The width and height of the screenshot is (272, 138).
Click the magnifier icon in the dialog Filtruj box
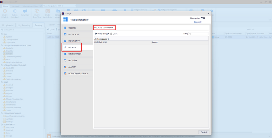(190, 34)
